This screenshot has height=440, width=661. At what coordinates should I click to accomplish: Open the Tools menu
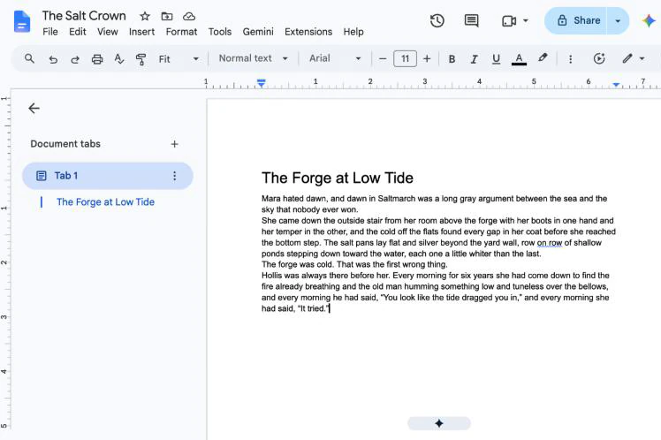point(220,32)
